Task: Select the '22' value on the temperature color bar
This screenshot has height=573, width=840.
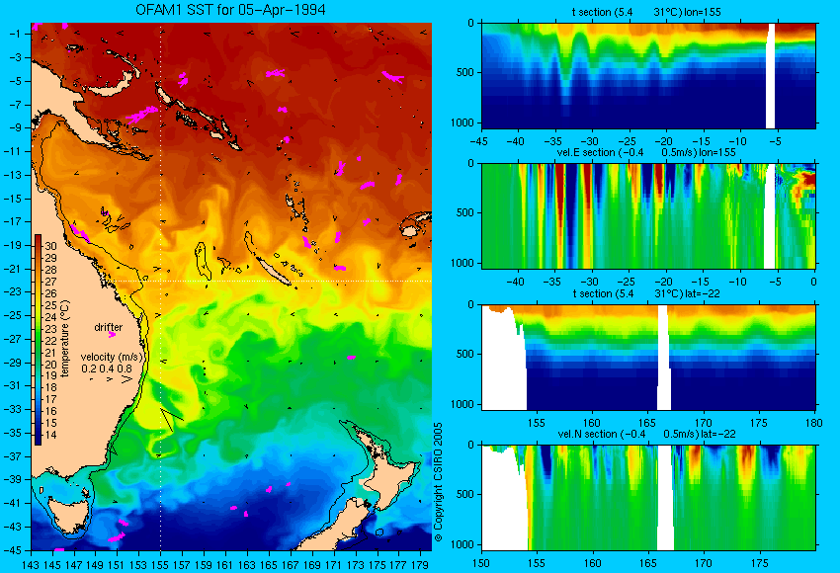Action: (x=50, y=341)
